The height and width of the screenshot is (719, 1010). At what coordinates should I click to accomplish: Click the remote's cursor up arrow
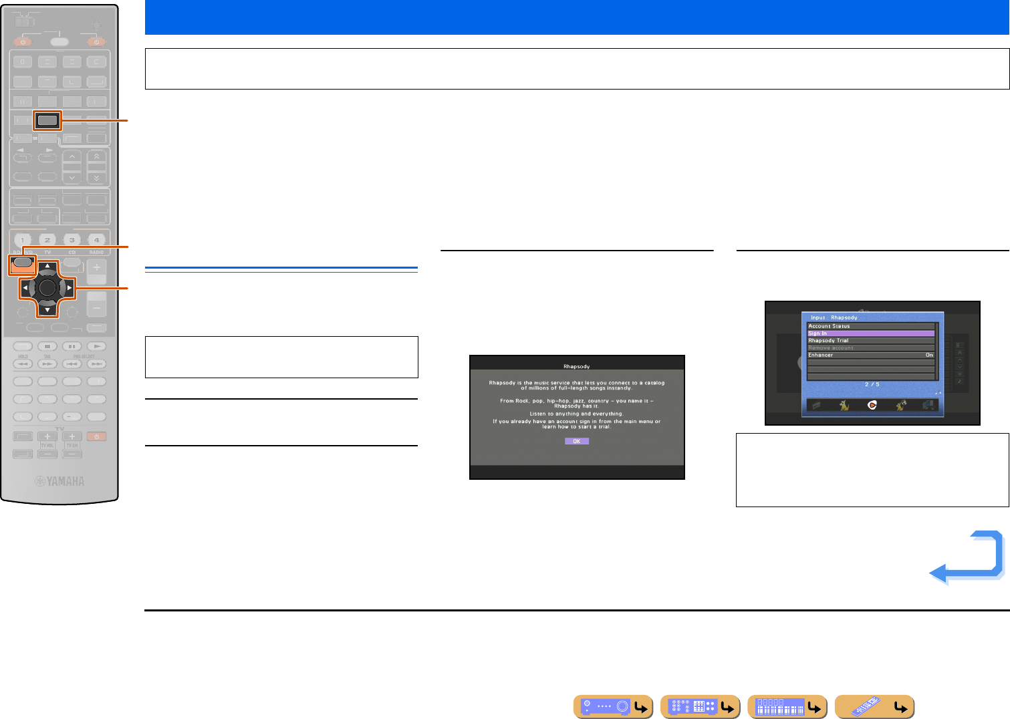point(47,266)
